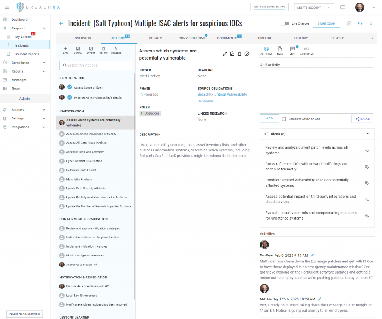The image size is (382, 319).
Task: Click the clipboard-check icon next to the action title
Action: (x=232, y=54)
